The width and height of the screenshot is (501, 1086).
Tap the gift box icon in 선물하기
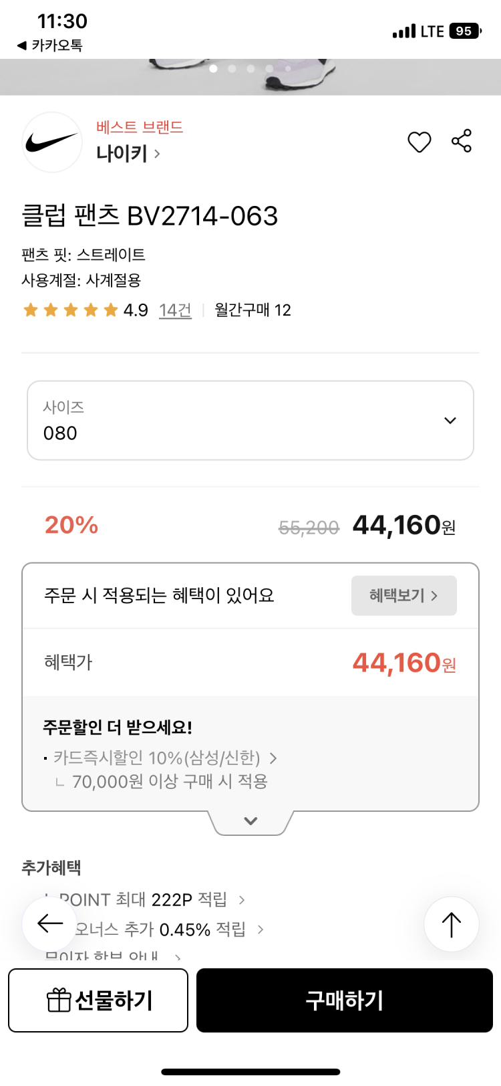pyautogui.click(x=59, y=1000)
